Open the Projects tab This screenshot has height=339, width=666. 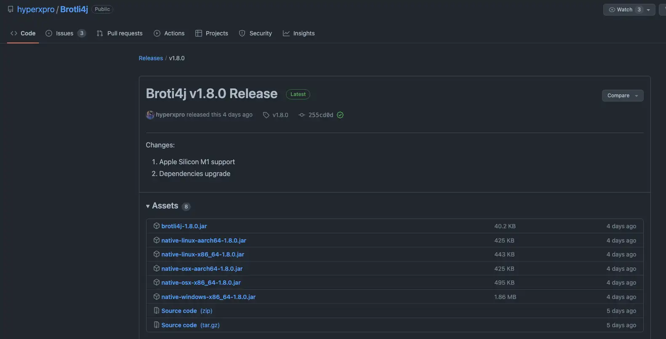click(212, 33)
